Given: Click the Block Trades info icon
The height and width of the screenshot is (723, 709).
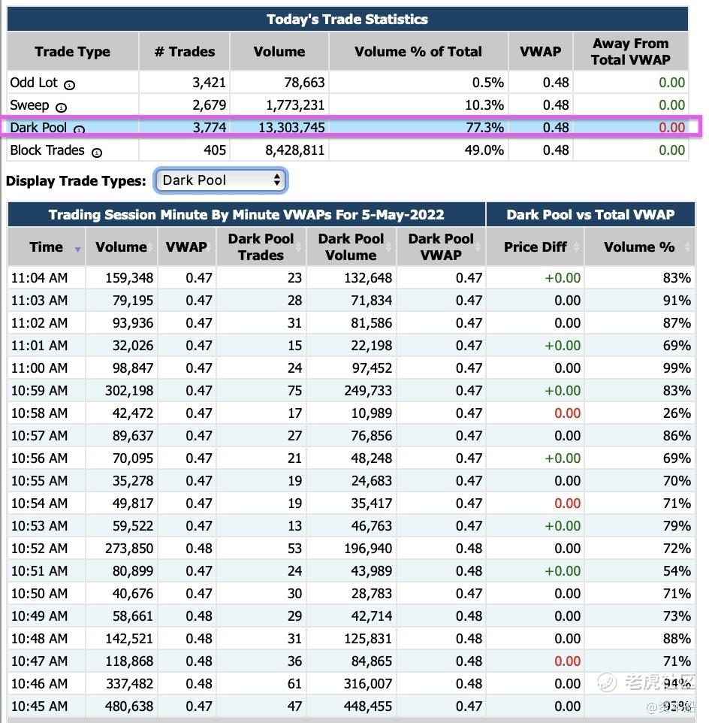Looking at the screenshot, I should click(96, 153).
